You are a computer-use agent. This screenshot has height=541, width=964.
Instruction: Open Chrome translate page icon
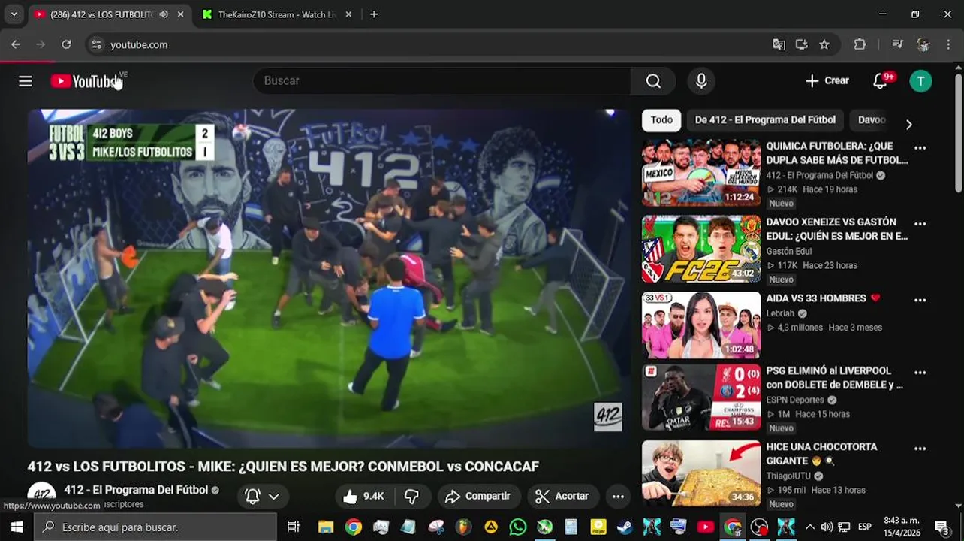779,44
